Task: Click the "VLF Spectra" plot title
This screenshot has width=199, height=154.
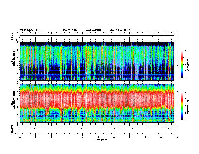Action: pyautogui.click(x=28, y=30)
